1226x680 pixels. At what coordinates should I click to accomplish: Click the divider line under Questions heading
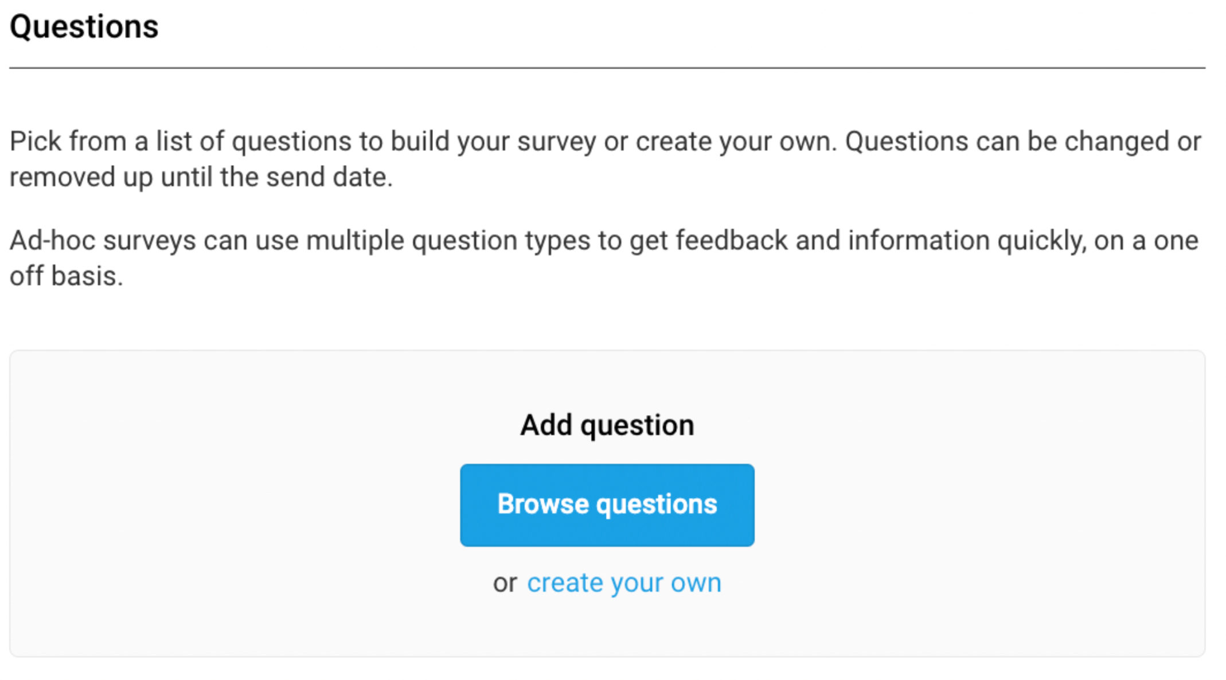[607, 68]
